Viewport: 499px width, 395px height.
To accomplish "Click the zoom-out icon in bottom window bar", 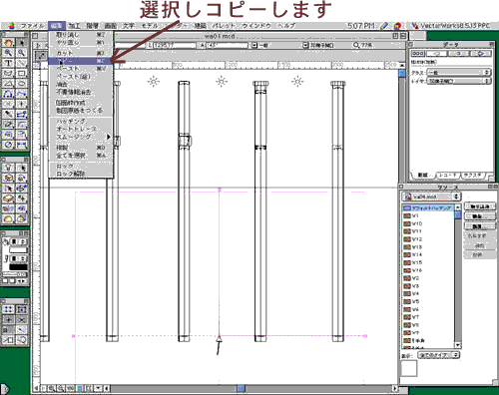I will [61, 388].
